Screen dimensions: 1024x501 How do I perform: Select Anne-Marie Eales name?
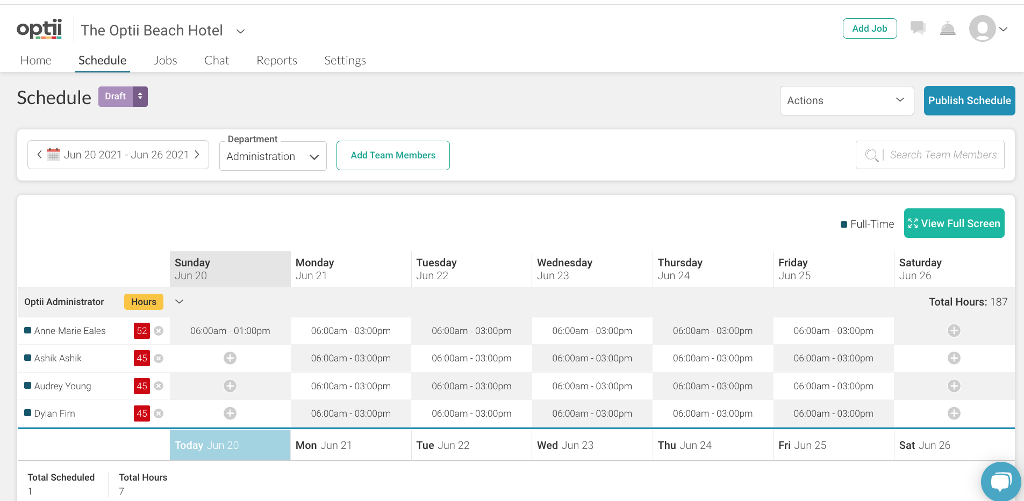[x=70, y=331]
